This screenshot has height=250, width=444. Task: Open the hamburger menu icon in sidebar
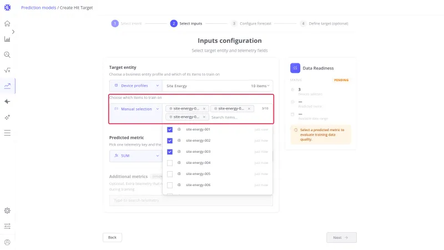(x=7, y=133)
